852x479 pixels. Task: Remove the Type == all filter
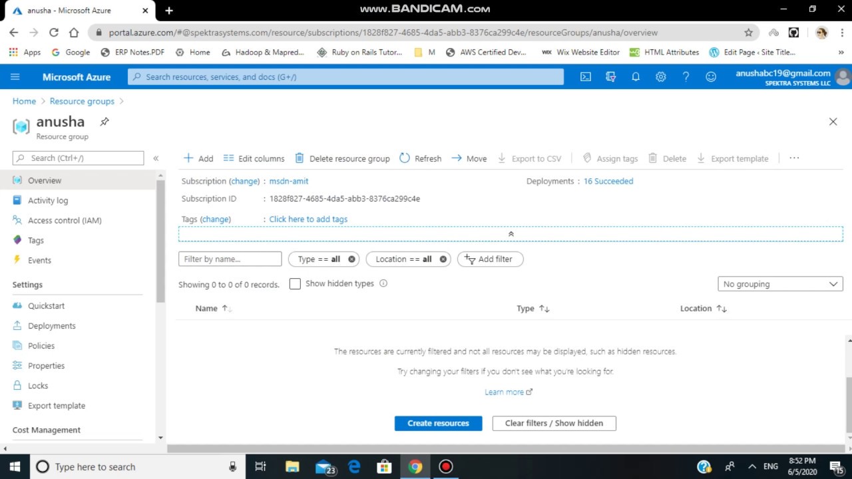[351, 259]
